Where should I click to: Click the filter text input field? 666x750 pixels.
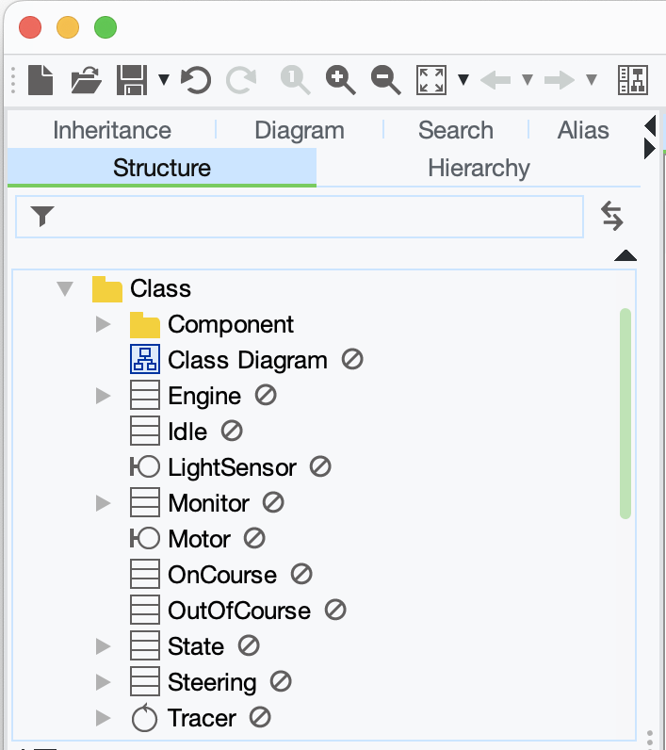(311, 217)
